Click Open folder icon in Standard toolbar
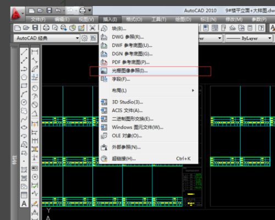The width and height of the screenshot is (275, 220). click(x=26, y=28)
